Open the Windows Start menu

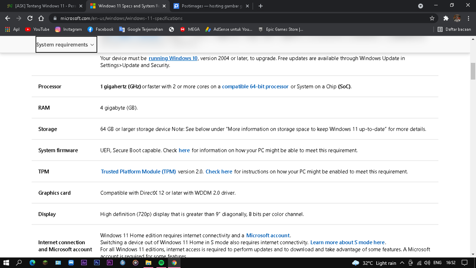coord(6,263)
